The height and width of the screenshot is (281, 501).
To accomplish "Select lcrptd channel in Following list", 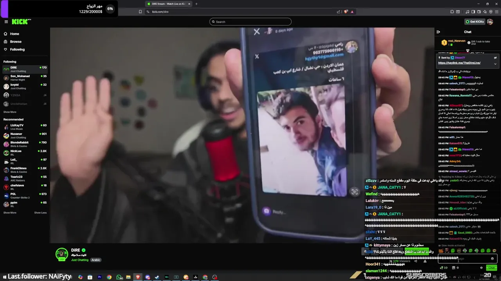I will pyautogui.click(x=25, y=86).
